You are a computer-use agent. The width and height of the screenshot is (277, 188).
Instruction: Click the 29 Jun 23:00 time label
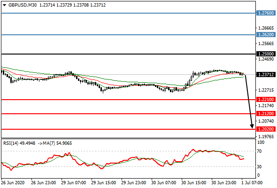click(133, 183)
